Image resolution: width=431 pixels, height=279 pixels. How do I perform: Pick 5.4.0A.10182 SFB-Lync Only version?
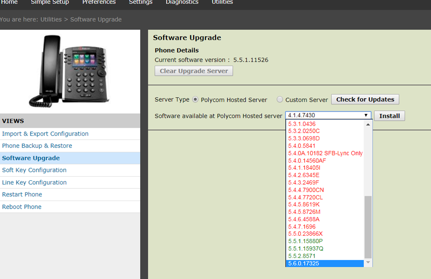click(325, 153)
